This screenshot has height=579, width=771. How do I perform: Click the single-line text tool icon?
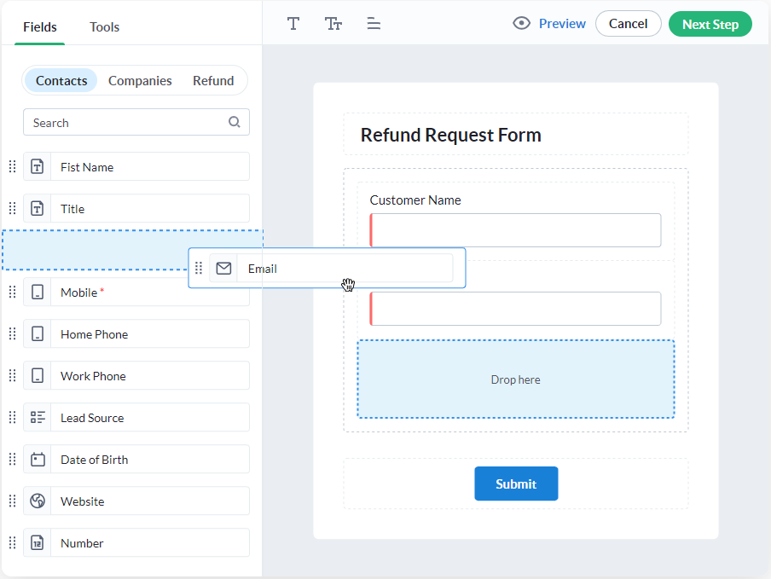tap(293, 24)
